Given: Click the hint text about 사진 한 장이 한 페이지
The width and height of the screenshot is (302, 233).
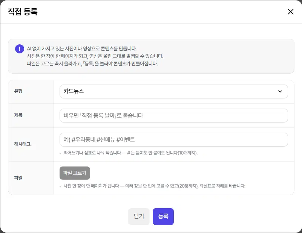Looking at the screenshot, I should pyautogui.click(x=154, y=186).
